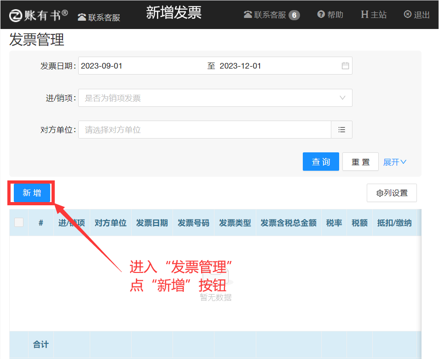439x359 pixels.
Task: Click the 发票含税总金额 column header
Action: coord(288,223)
